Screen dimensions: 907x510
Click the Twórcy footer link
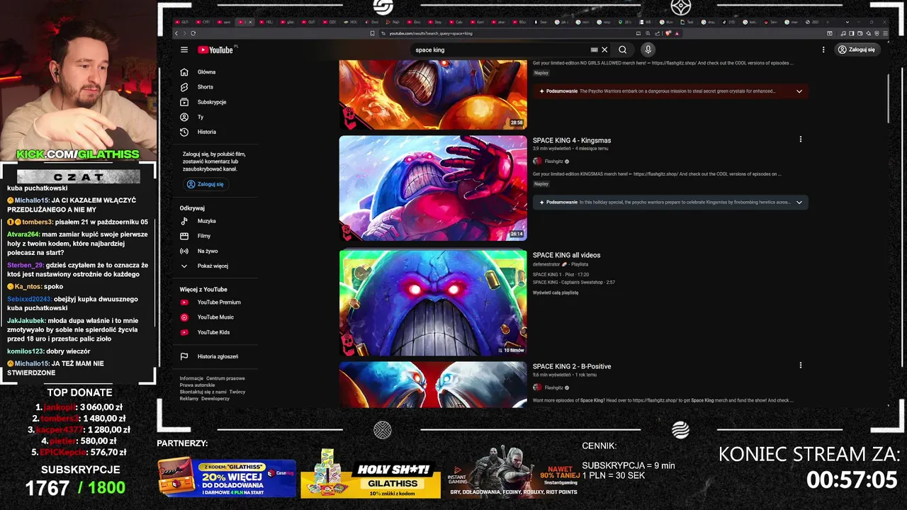237,392
